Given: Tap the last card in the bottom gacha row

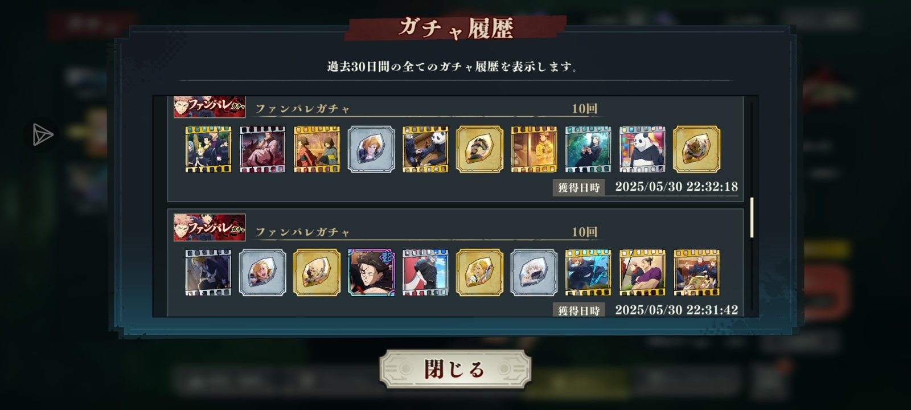Looking at the screenshot, I should pos(696,272).
